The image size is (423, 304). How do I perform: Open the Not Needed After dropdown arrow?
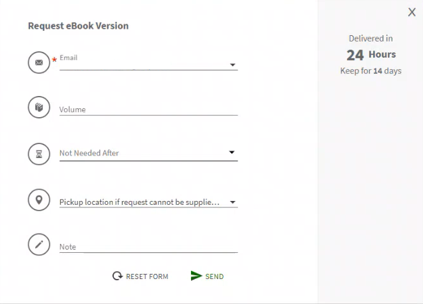tap(232, 153)
